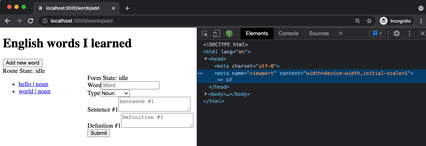Reload the page with the refresh icon
Viewport: 426px width, 146px height.
pyautogui.click(x=31, y=21)
